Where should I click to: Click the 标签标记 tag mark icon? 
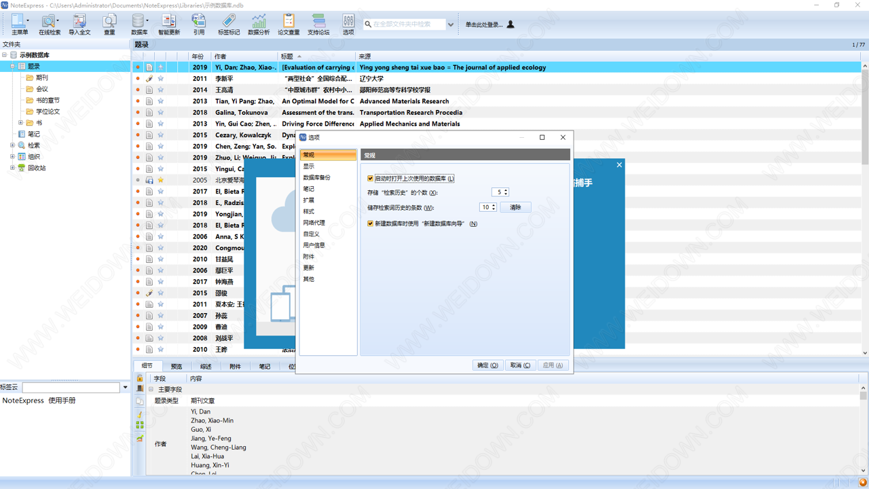(229, 24)
